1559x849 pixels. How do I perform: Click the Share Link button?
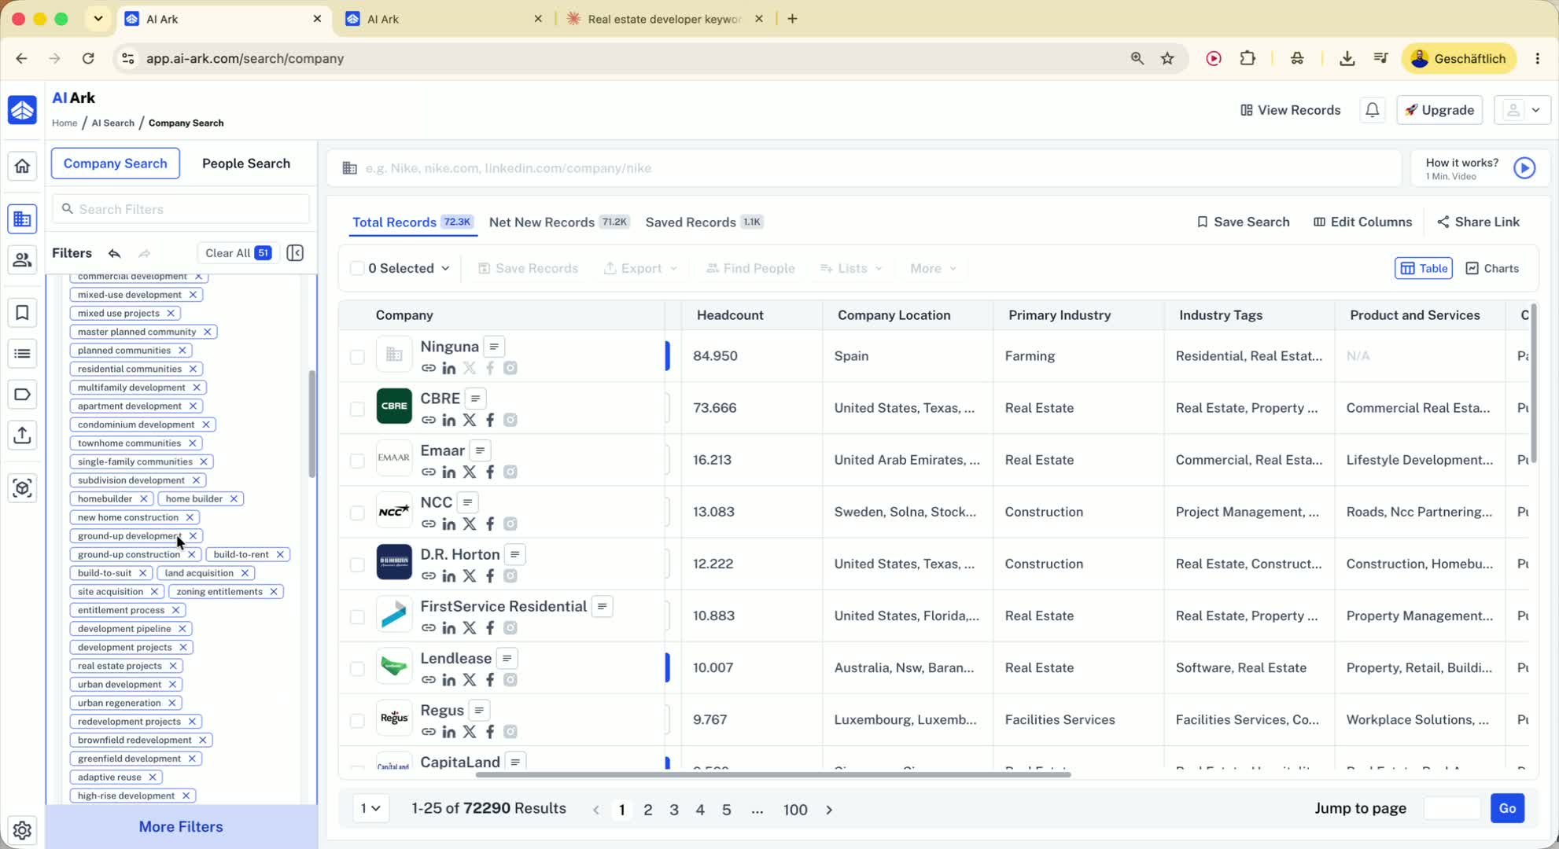[x=1478, y=222]
